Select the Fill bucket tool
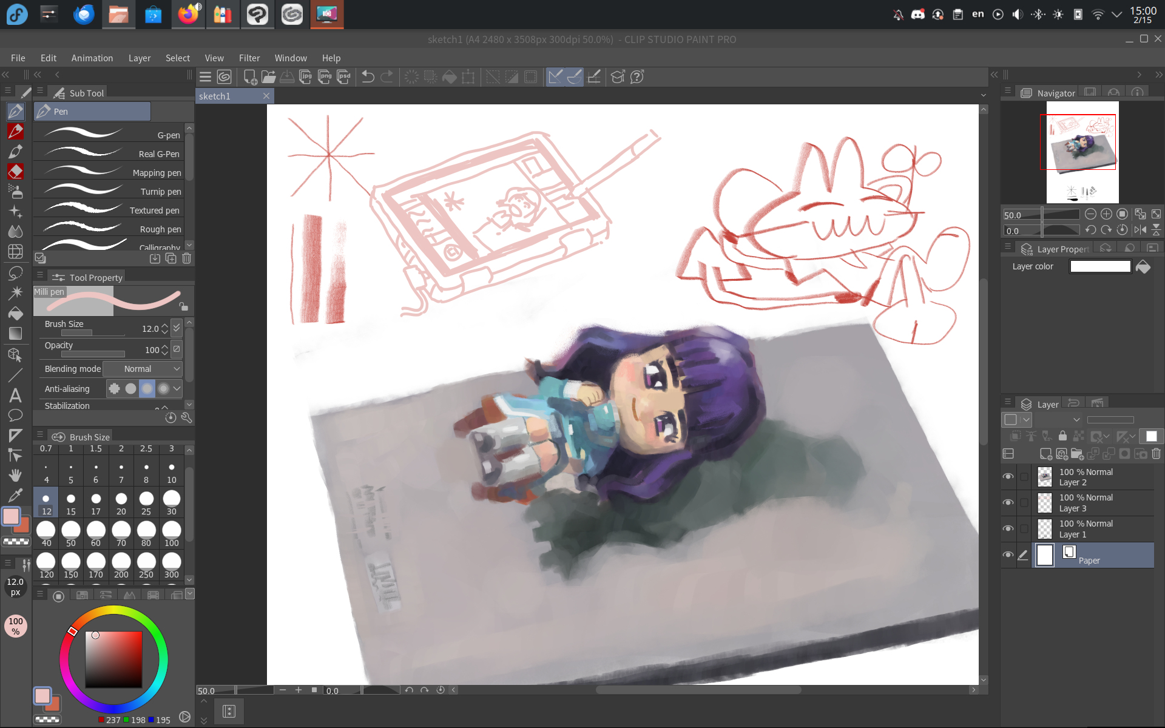Viewport: 1165px width, 728px height. 16,314
